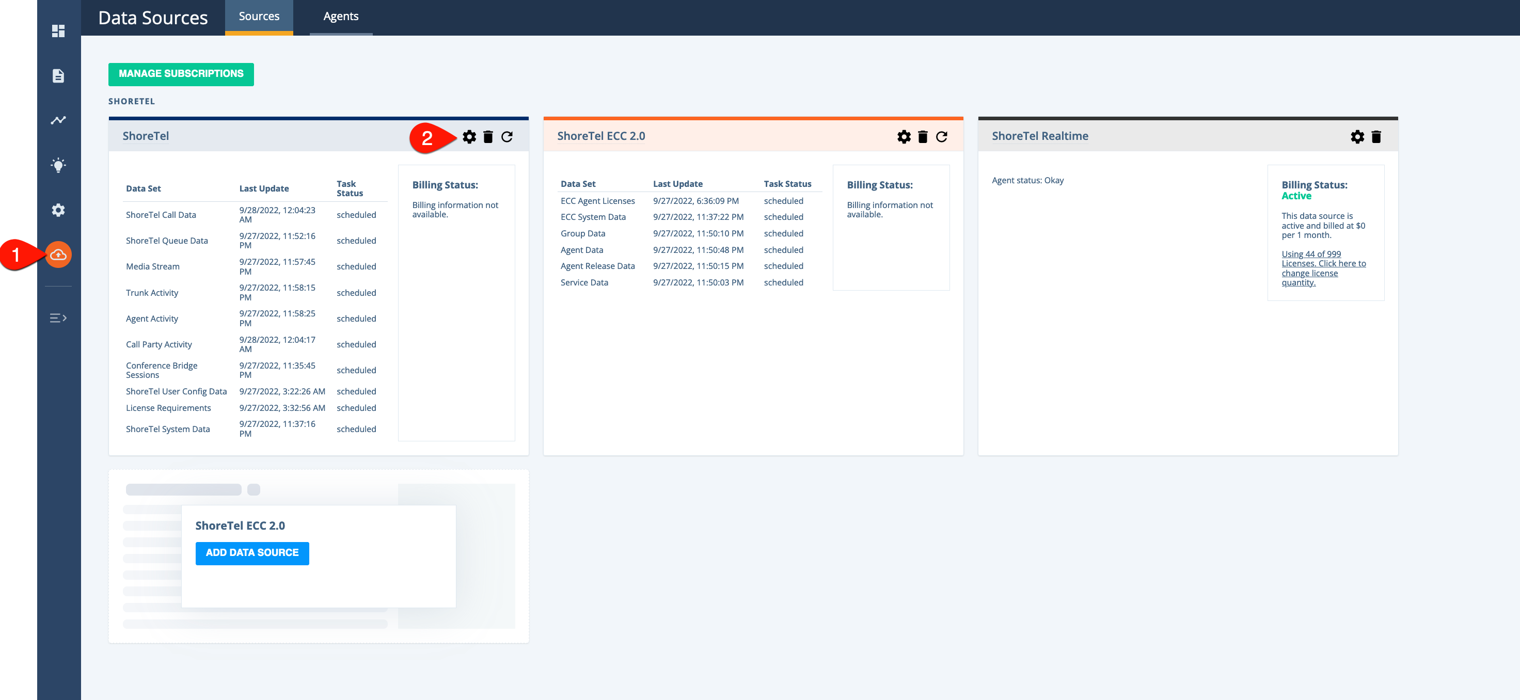Image resolution: width=1520 pixels, height=700 pixels.
Task: Select the ECC Agent Licenses row
Action: click(x=690, y=201)
